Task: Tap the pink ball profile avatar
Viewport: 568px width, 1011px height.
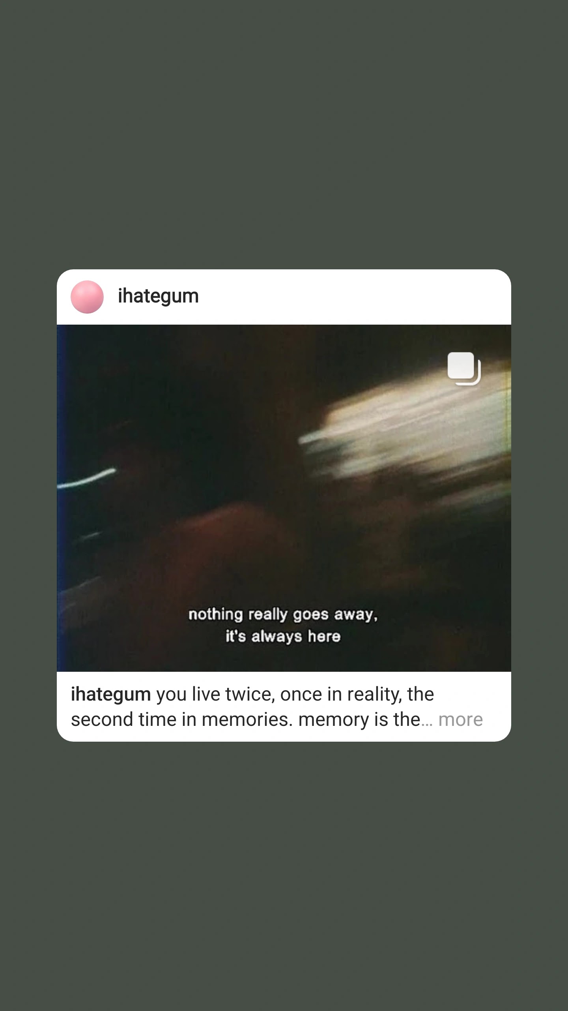Action: [x=87, y=297]
